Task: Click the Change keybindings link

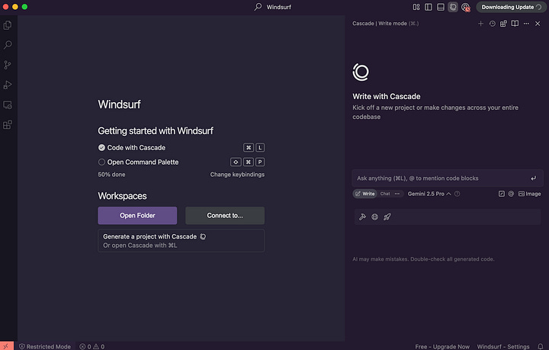Action: point(237,175)
